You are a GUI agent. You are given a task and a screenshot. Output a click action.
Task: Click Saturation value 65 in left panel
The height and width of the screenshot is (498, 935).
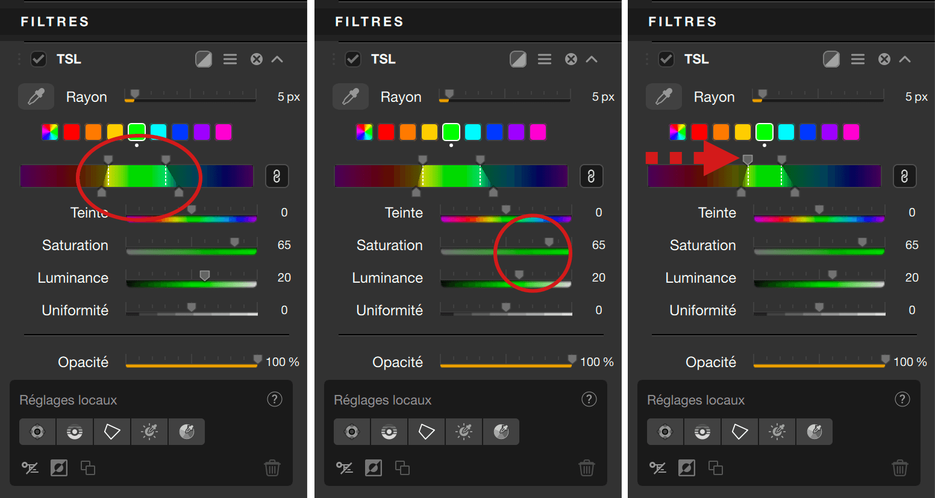(284, 245)
